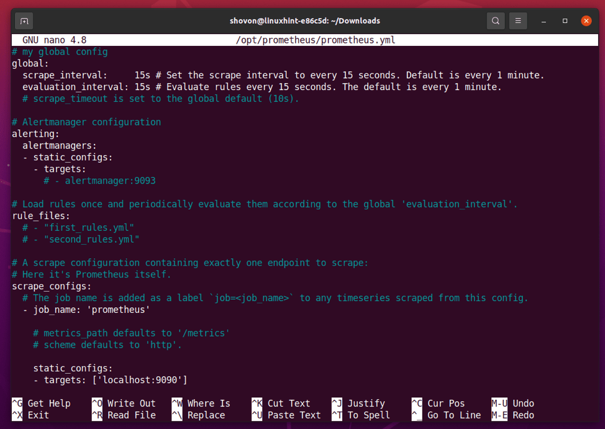The height and width of the screenshot is (429, 605).
Task: Open the hamburger menu button
Action: [x=518, y=21]
